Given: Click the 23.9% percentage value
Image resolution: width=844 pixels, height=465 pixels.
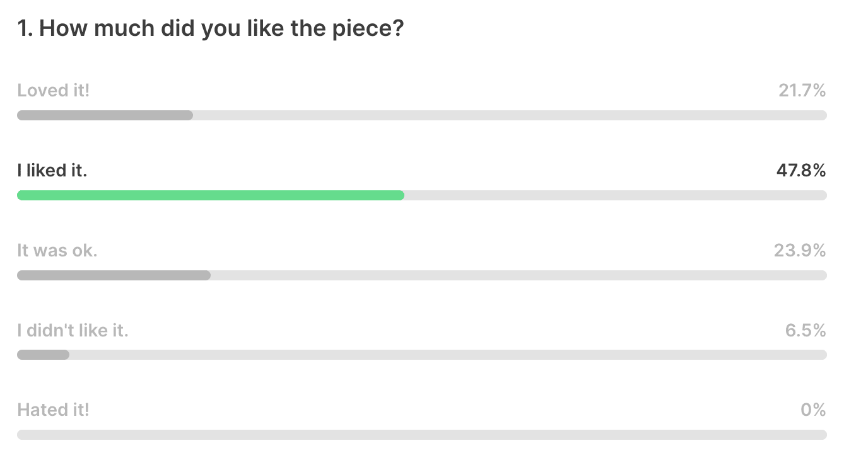Looking at the screenshot, I should pyautogui.click(x=800, y=251).
